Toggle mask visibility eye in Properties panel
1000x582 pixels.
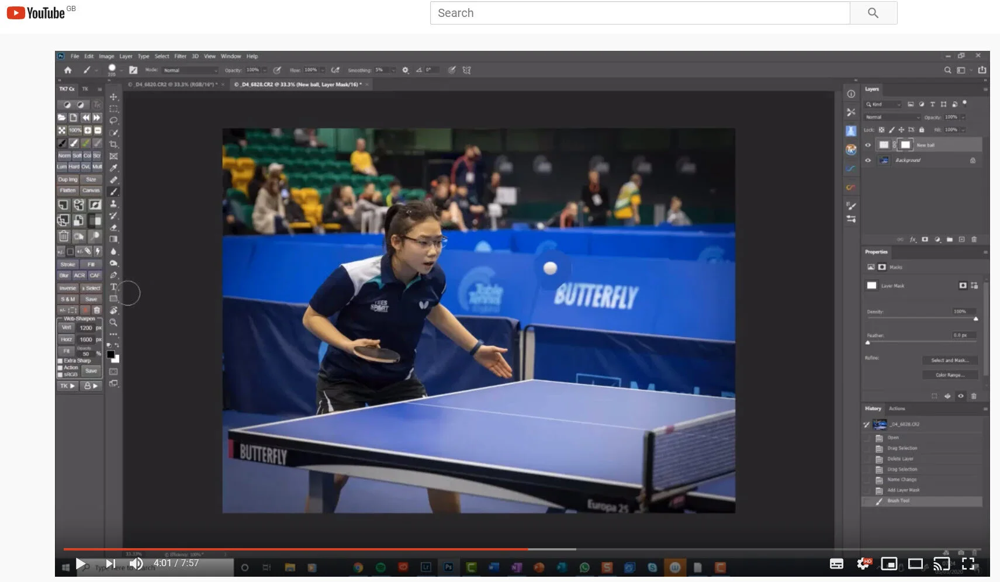point(960,396)
